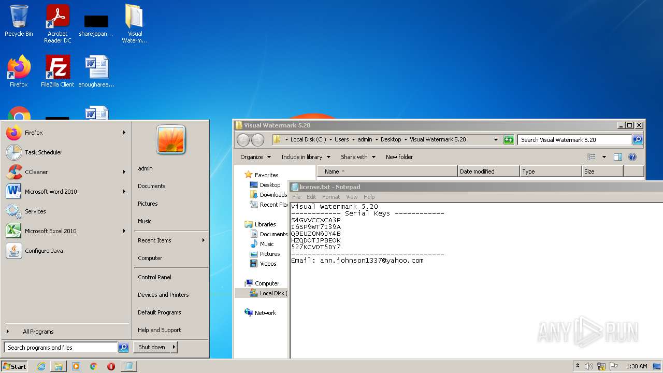Expand the Firefox jump list arrow
Screen dimensions: 663x373
pos(124,133)
